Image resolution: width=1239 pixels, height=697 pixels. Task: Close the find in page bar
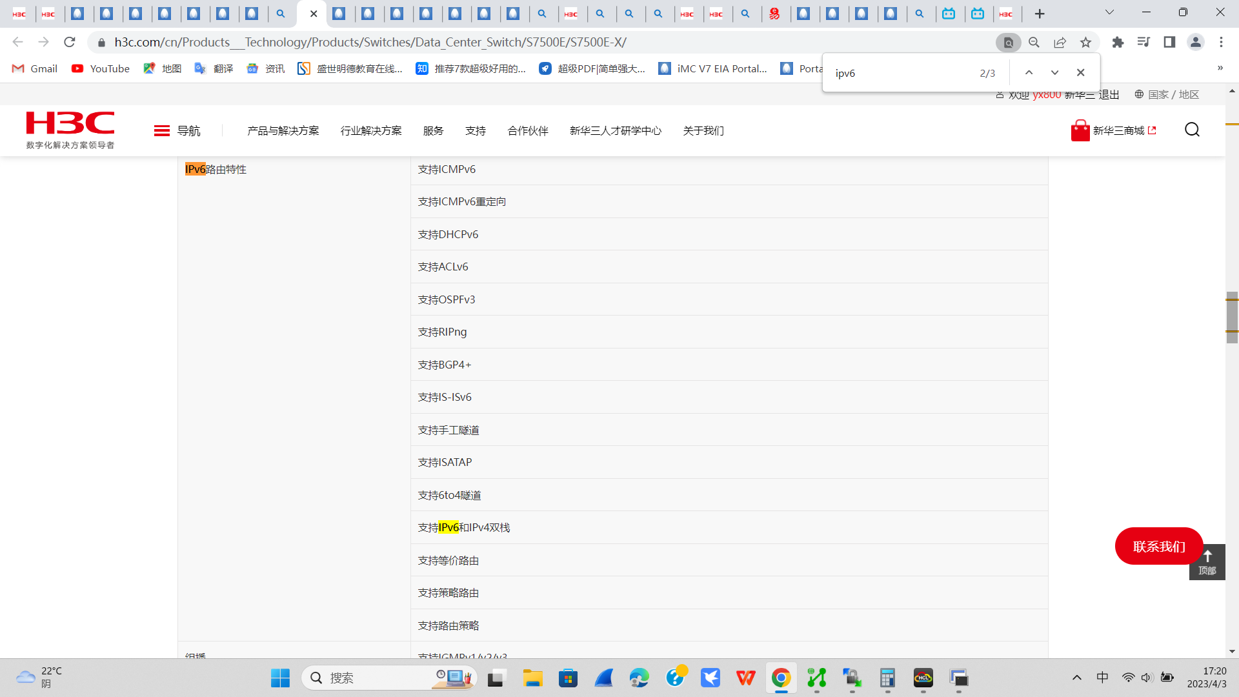click(1080, 73)
